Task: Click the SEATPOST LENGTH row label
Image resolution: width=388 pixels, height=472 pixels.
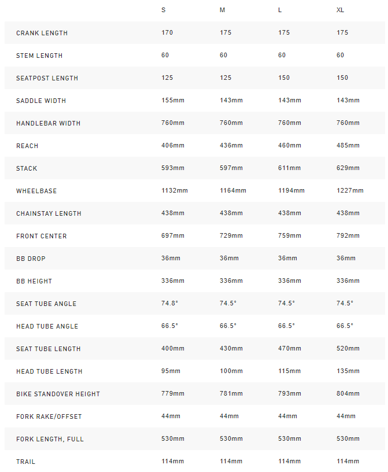Action: point(47,78)
